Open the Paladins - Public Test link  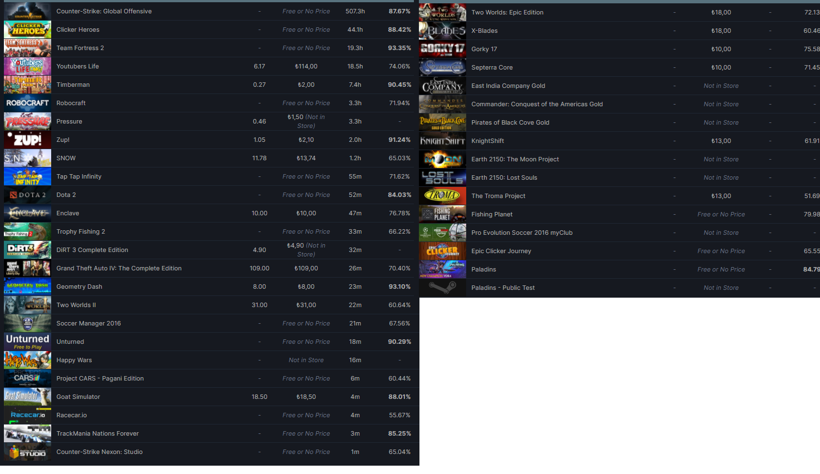503,288
